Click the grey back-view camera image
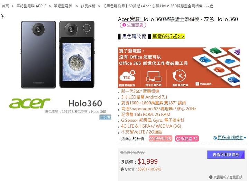249x181 pixels. click(38, 54)
